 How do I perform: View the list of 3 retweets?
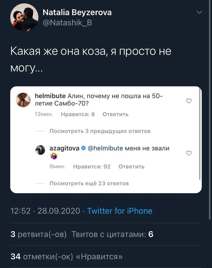click(x=38, y=234)
